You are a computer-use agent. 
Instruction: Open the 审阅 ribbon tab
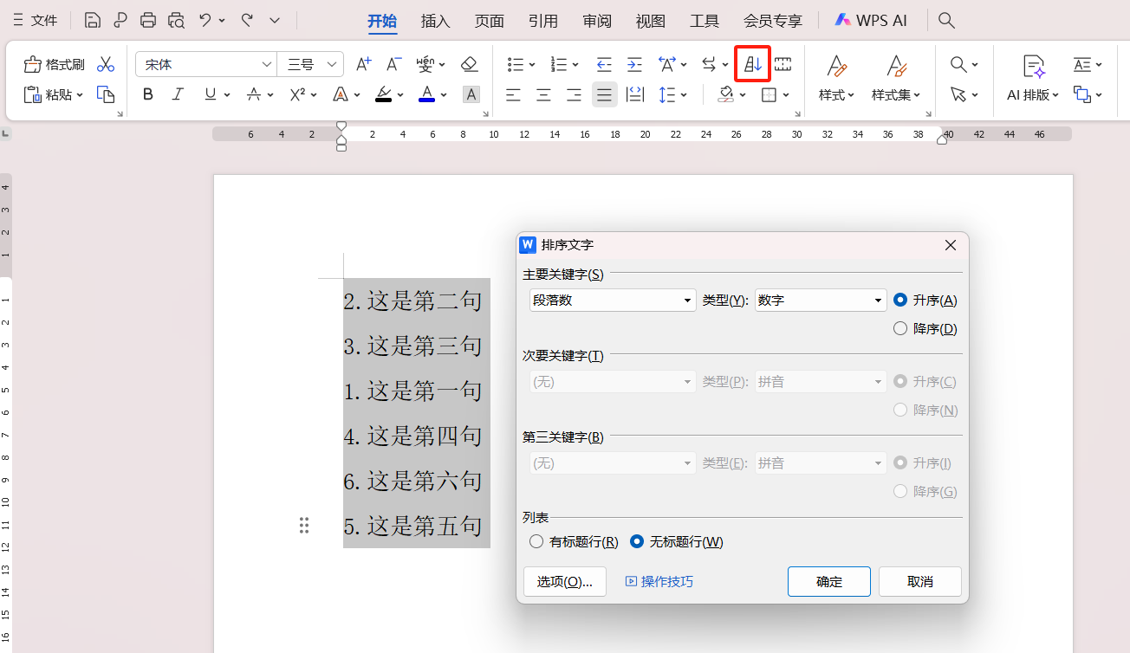[x=596, y=20]
